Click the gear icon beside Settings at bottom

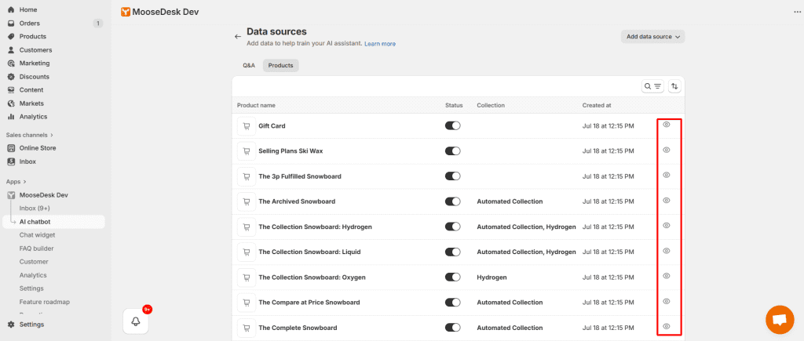click(11, 324)
